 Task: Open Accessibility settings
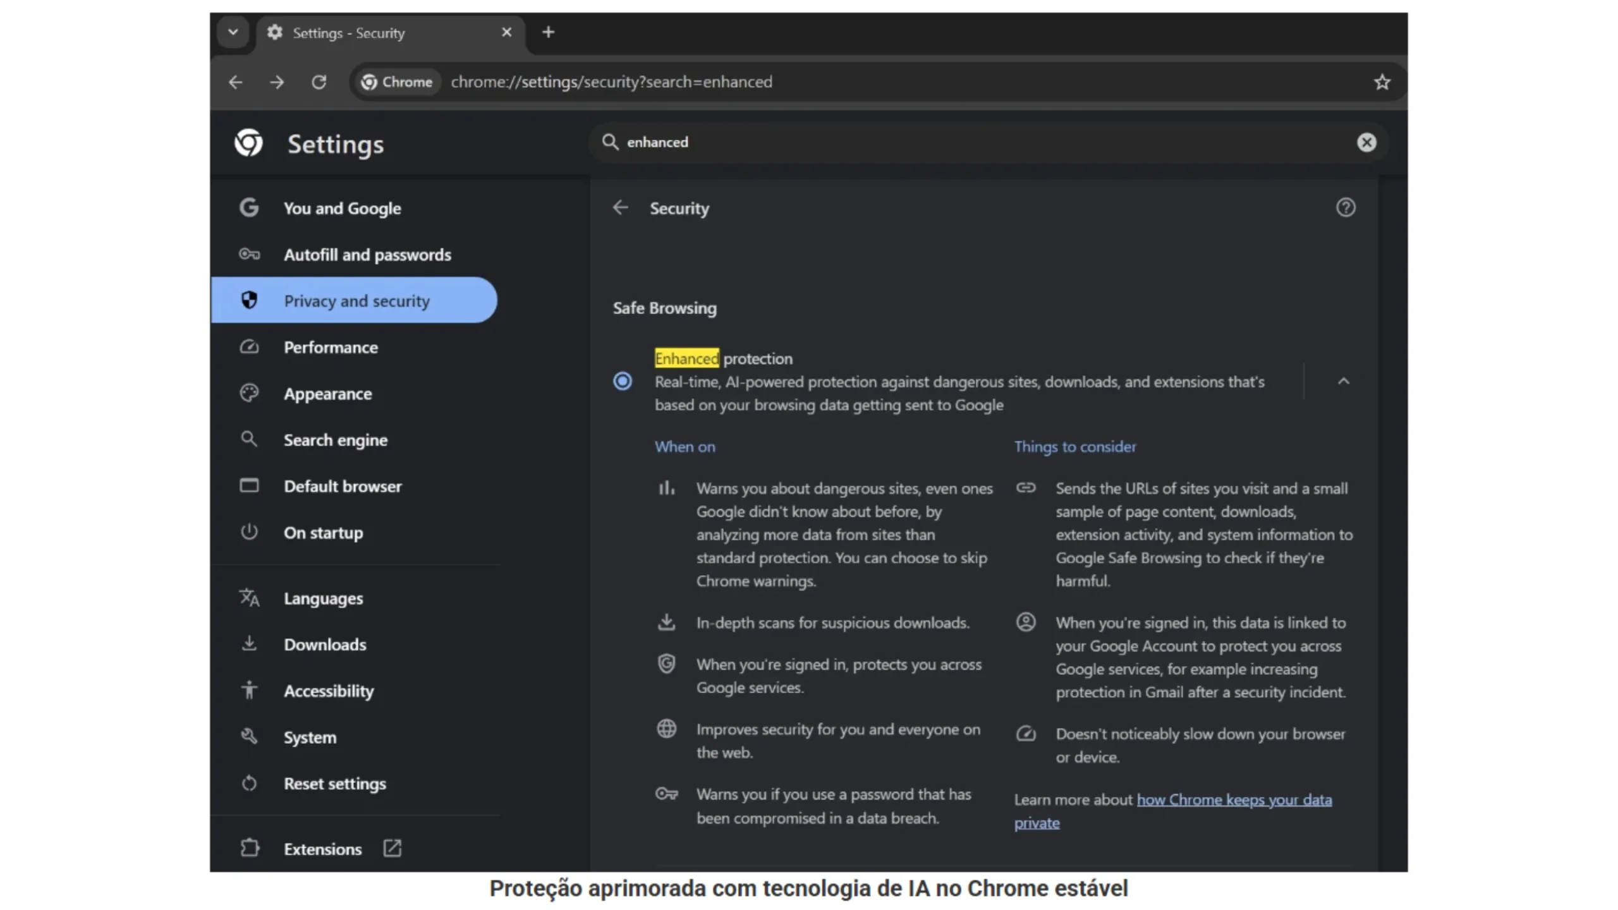click(354, 691)
